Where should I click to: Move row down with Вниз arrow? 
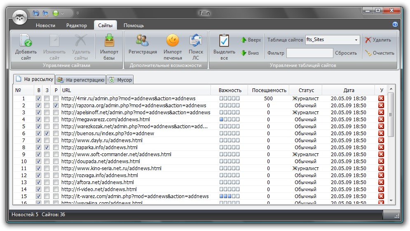[x=249, y=53]
